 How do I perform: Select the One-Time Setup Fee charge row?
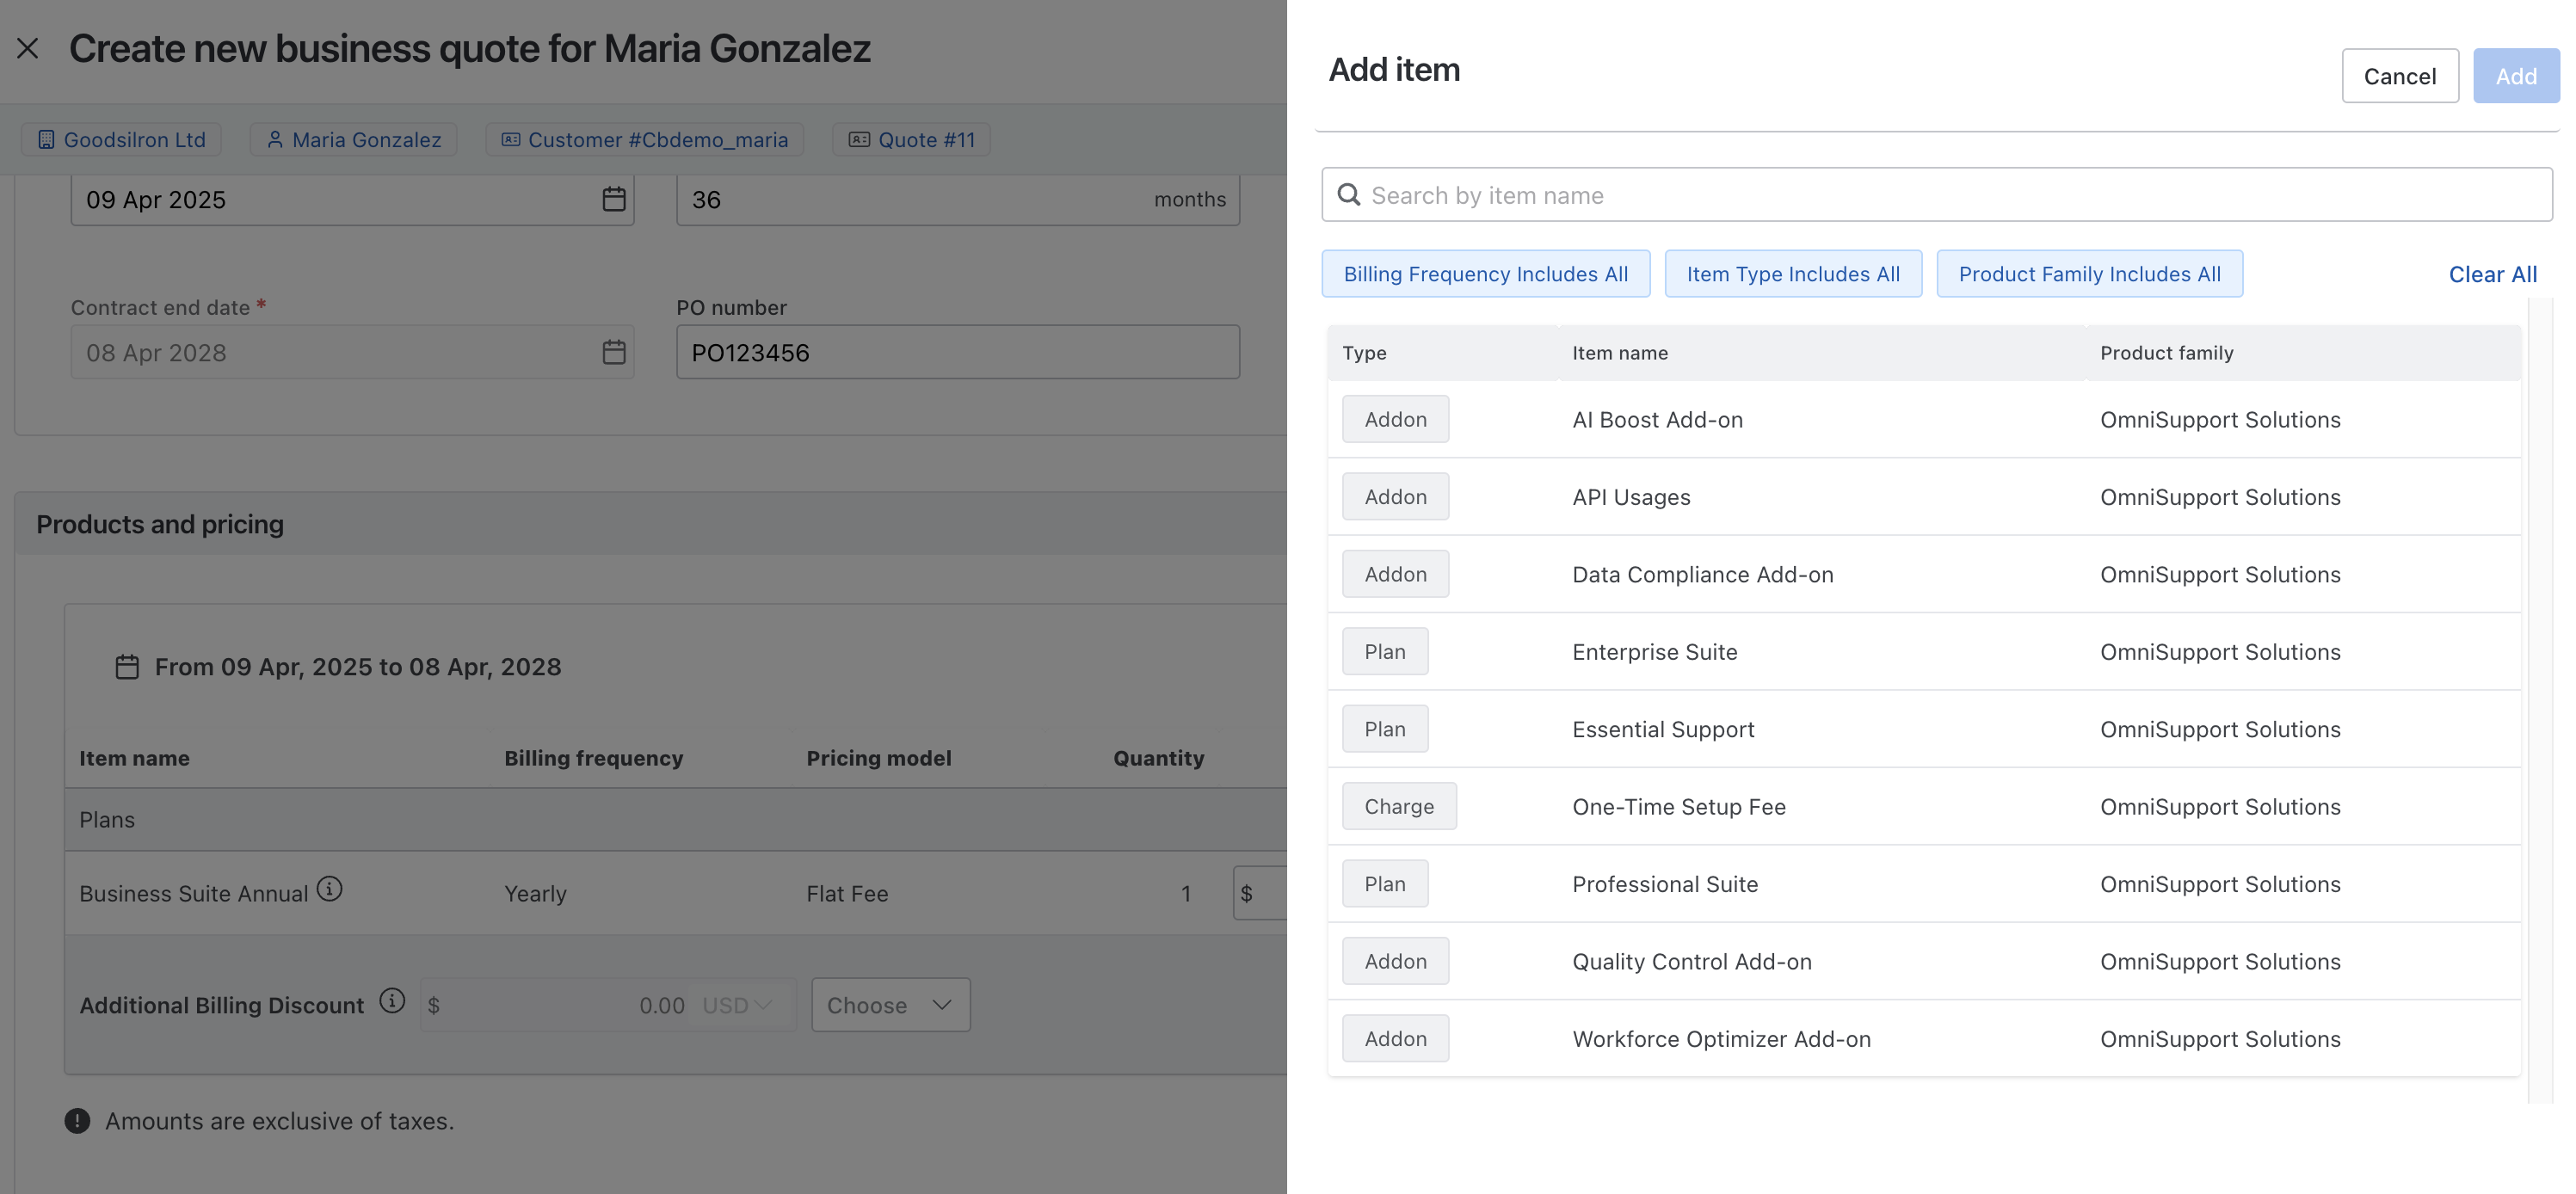point(1678,807)
